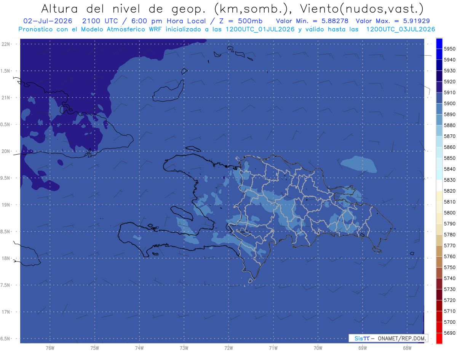
Task: Click the 5830 colorbar label
Action: [x=450, y=180]
